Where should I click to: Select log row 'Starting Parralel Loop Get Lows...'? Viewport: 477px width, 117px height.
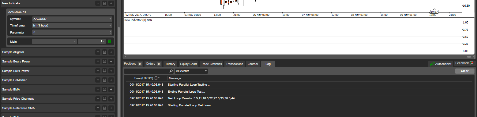point(299,105)
